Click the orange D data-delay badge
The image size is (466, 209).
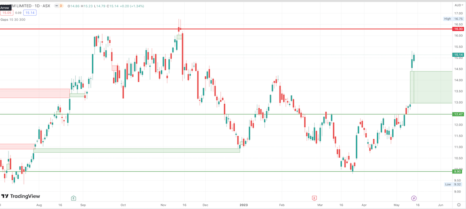click(x=61, y=6)
